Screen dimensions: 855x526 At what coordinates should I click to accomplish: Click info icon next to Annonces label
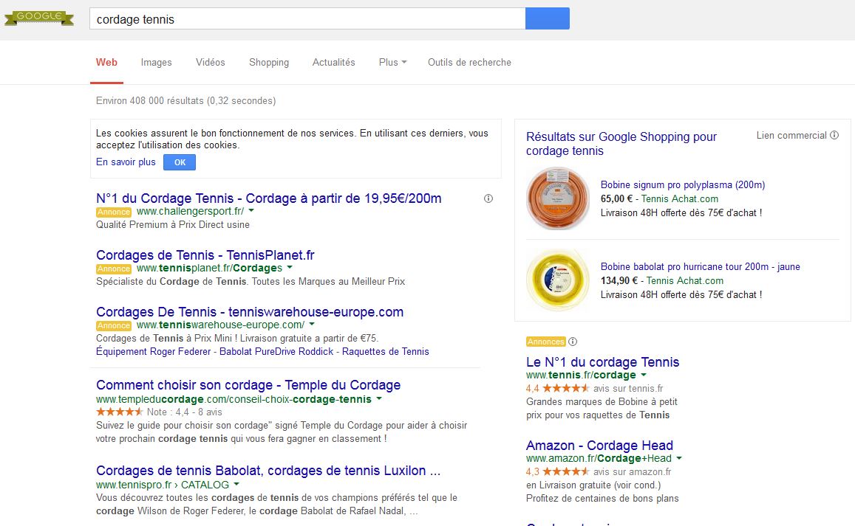pos(573,342)
